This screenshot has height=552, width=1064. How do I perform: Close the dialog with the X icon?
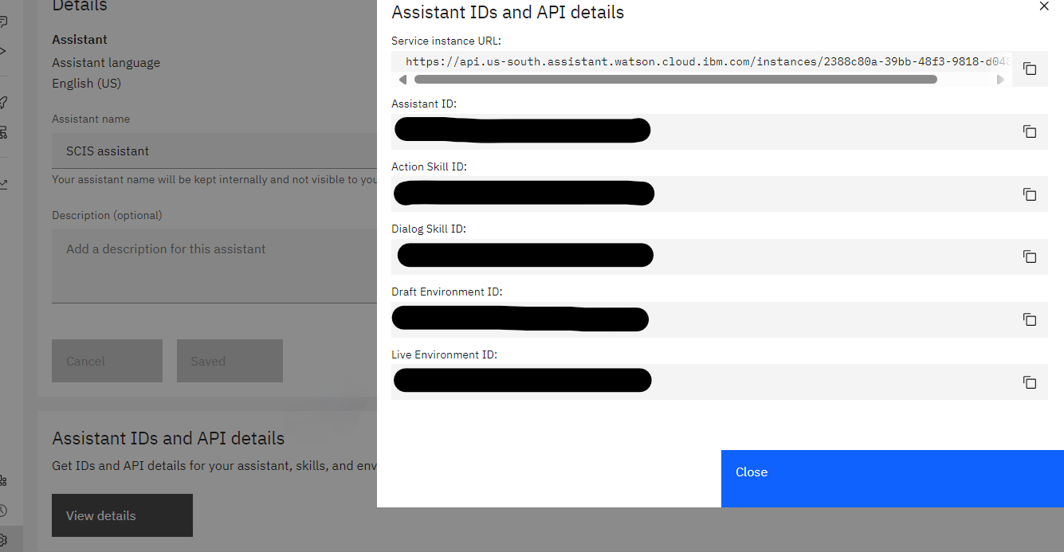1044,6
